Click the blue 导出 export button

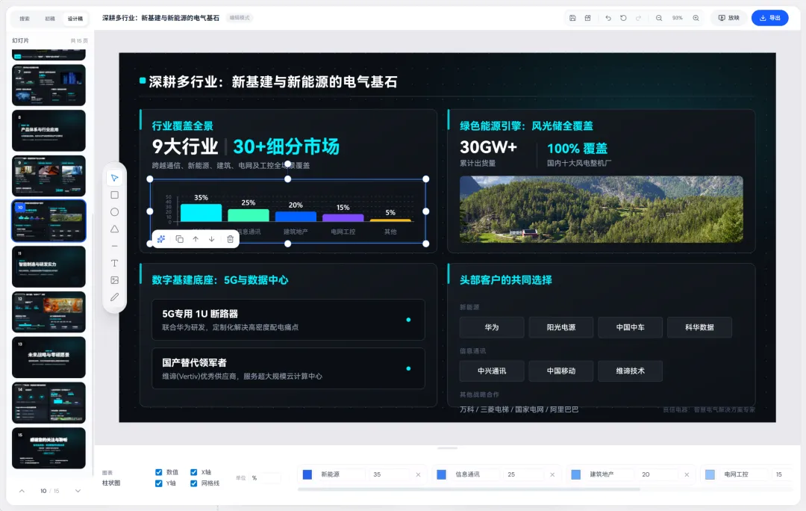click(770, 18)
